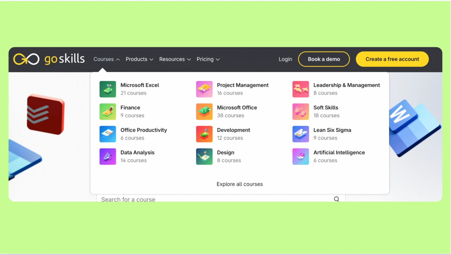This screenshot has height=255, width=451.
Task: Open the Leadership & Management category icon
Action: click(301, 89)
